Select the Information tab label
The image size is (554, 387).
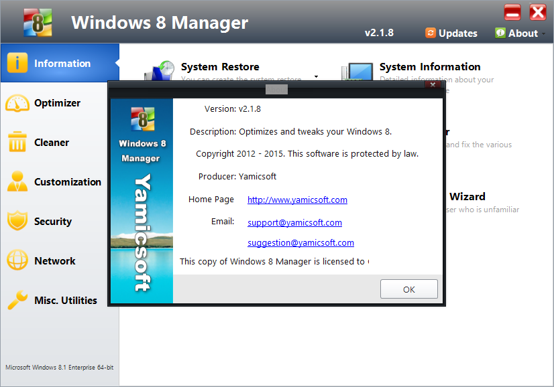[62, 64]
